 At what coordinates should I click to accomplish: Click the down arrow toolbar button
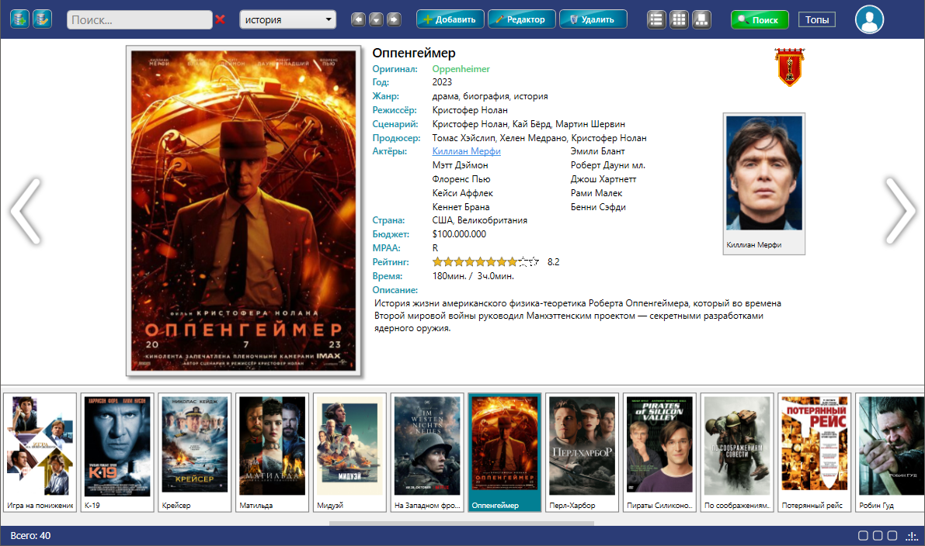coord(376,19)
